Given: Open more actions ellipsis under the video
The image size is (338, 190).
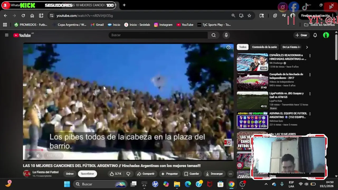Looking at the screenshot, I should (x=230, y=174).
